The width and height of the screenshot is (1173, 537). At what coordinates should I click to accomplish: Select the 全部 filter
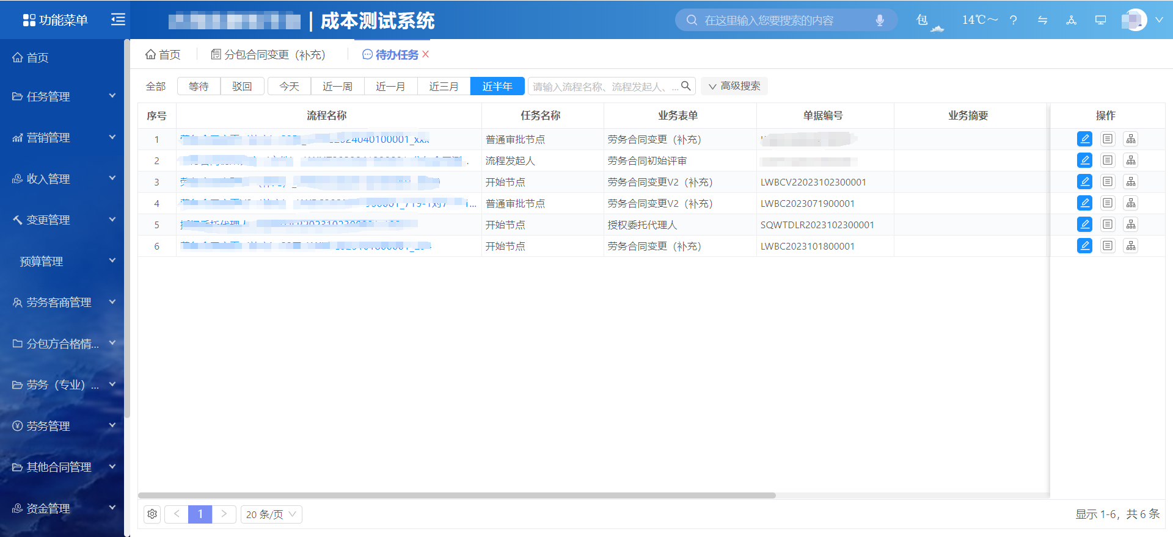click(x=156, y=87)
